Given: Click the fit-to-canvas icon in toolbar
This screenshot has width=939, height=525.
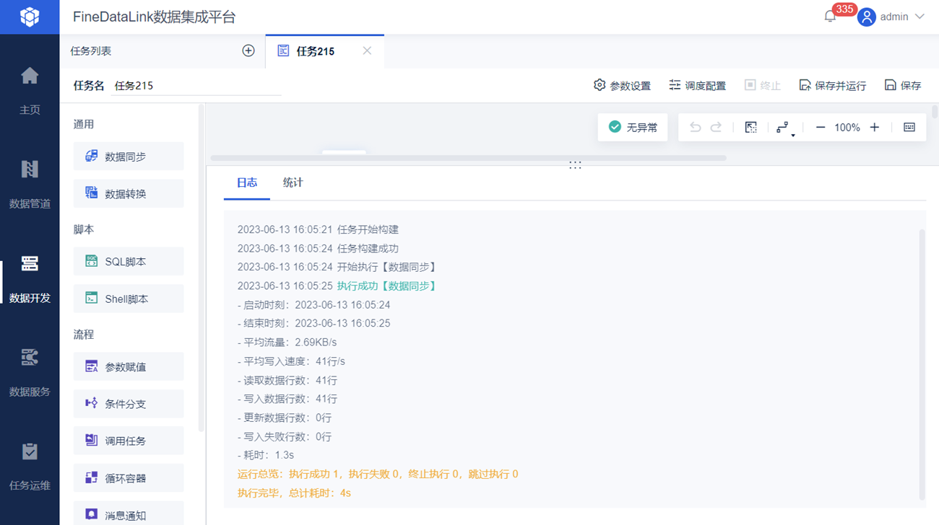Looking at the screenshot, I should [x=751, y=128].
